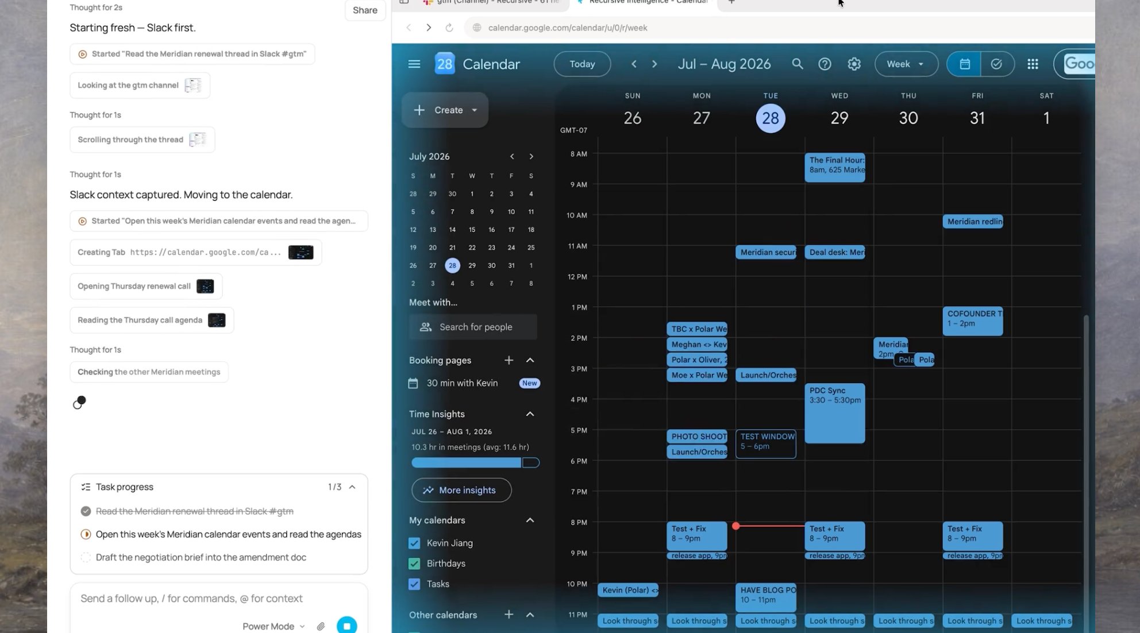
Task: Open the Deal desk event on Wednesday
Action: [835, 252]
